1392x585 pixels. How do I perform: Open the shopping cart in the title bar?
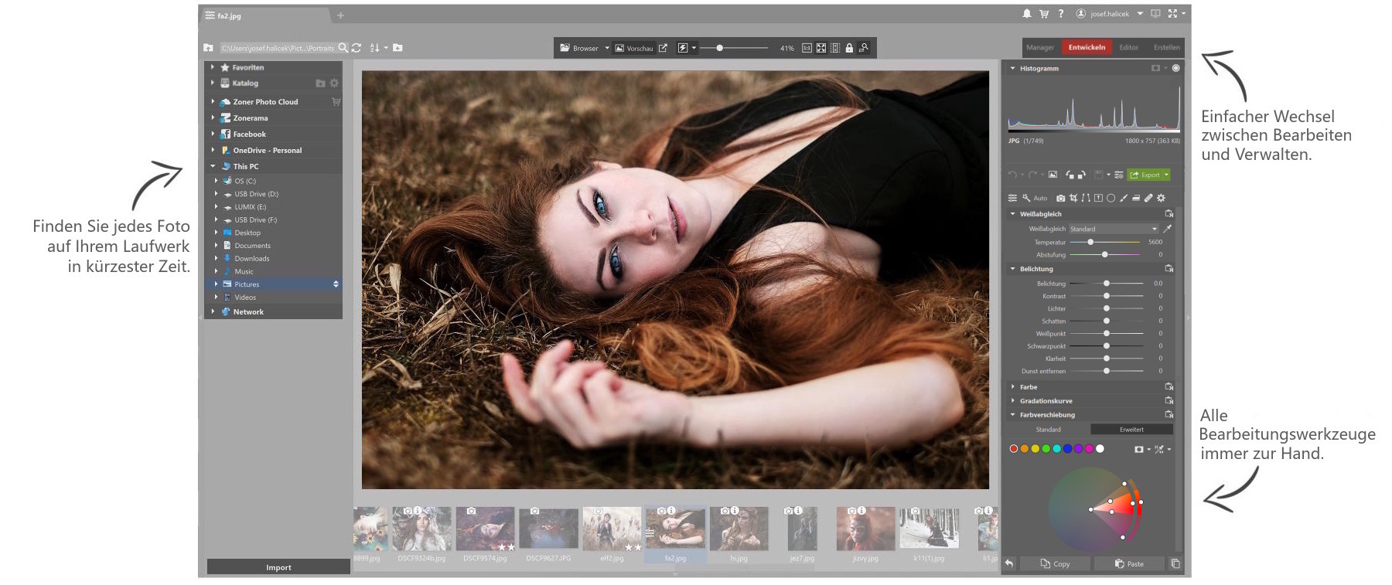(1043, 14)
